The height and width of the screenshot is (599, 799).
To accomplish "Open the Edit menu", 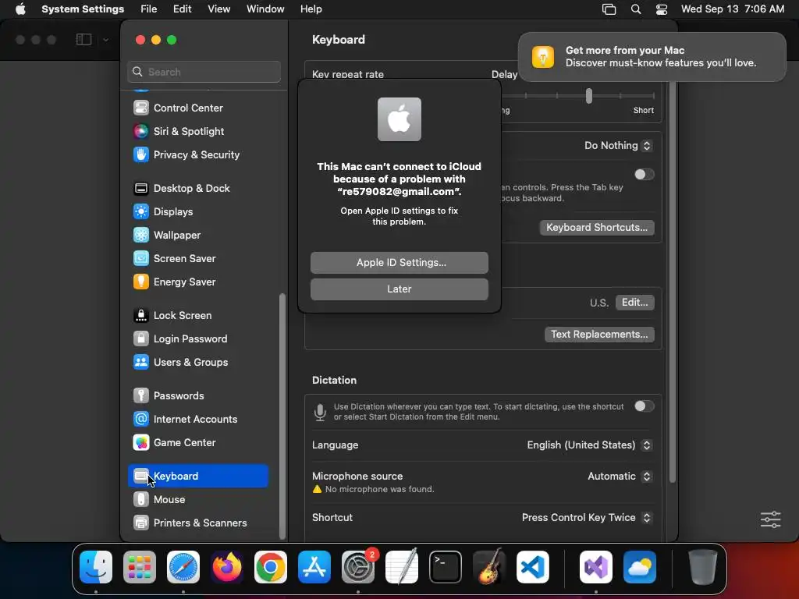I will pyautogui.click(x=182, y=9).
